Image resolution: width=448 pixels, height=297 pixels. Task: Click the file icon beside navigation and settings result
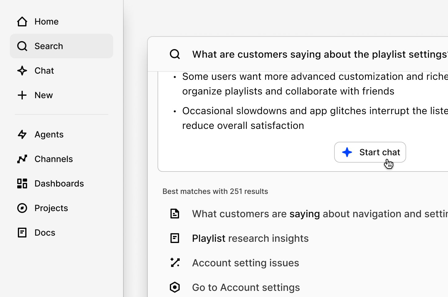(175, 214)
